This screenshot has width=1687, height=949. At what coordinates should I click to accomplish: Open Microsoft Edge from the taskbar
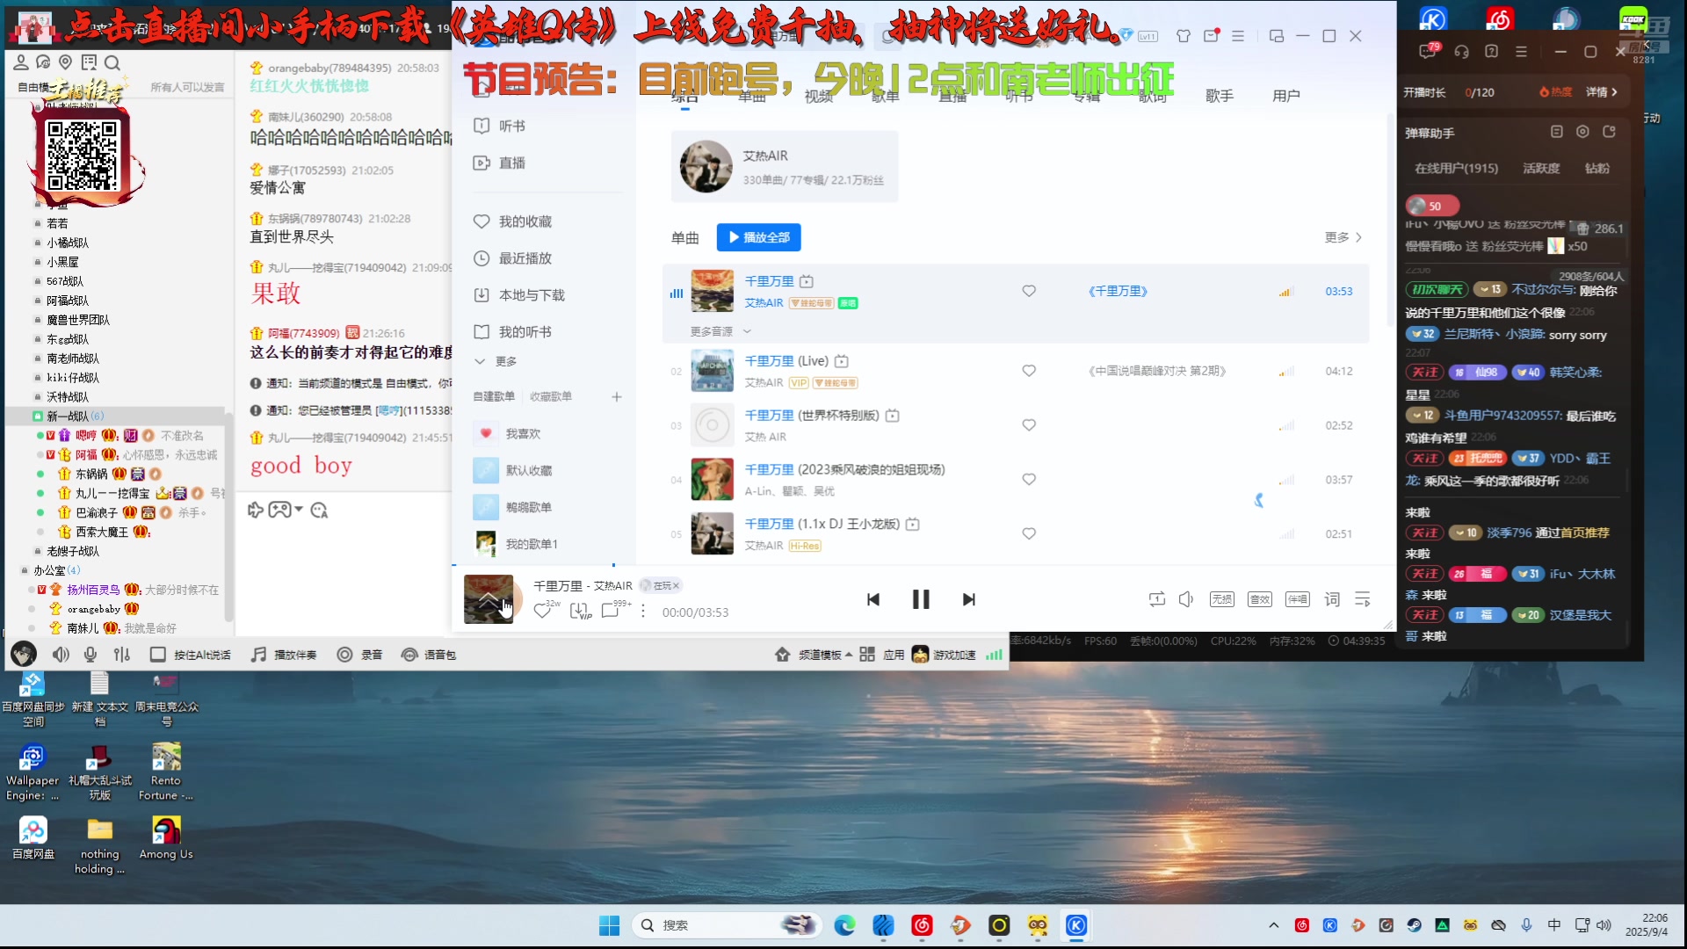coord(844,925)
